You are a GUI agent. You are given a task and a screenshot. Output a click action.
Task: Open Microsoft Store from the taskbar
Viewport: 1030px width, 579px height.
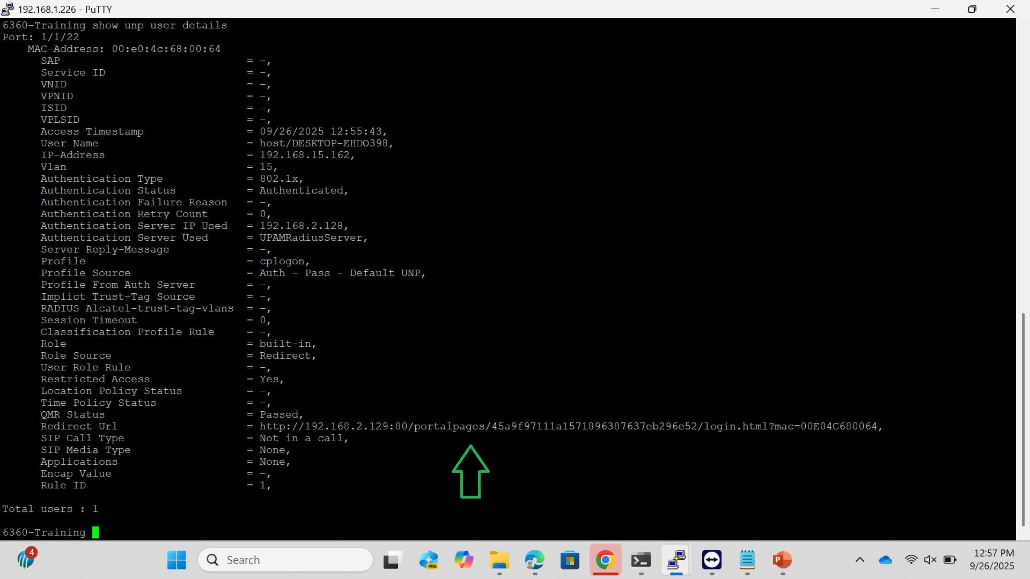tap(570, 560)
